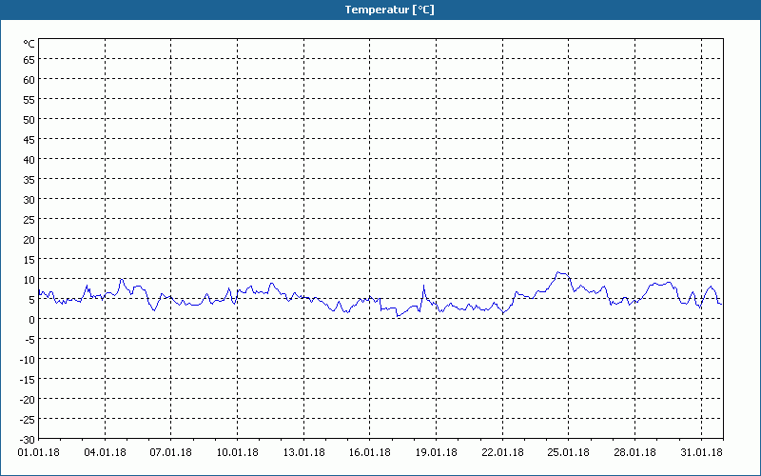Select the -20 value on the temperature axis

[28, 399]
